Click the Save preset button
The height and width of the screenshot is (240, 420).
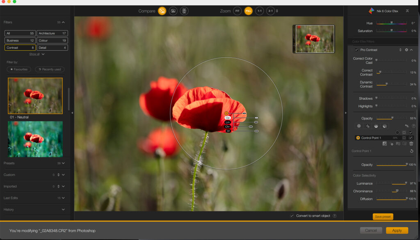[383, 216]
